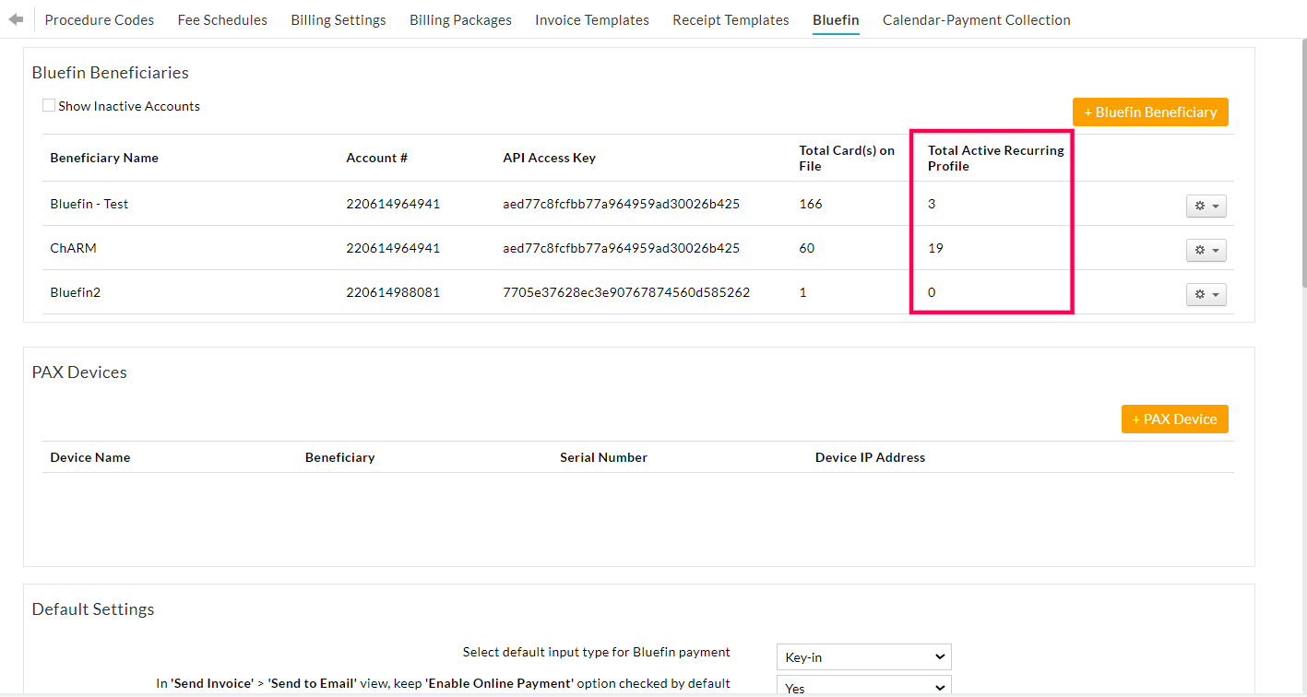Open the Fee Schedules tab
Screen dimensions: 1307x697
(x=222, y=20)
